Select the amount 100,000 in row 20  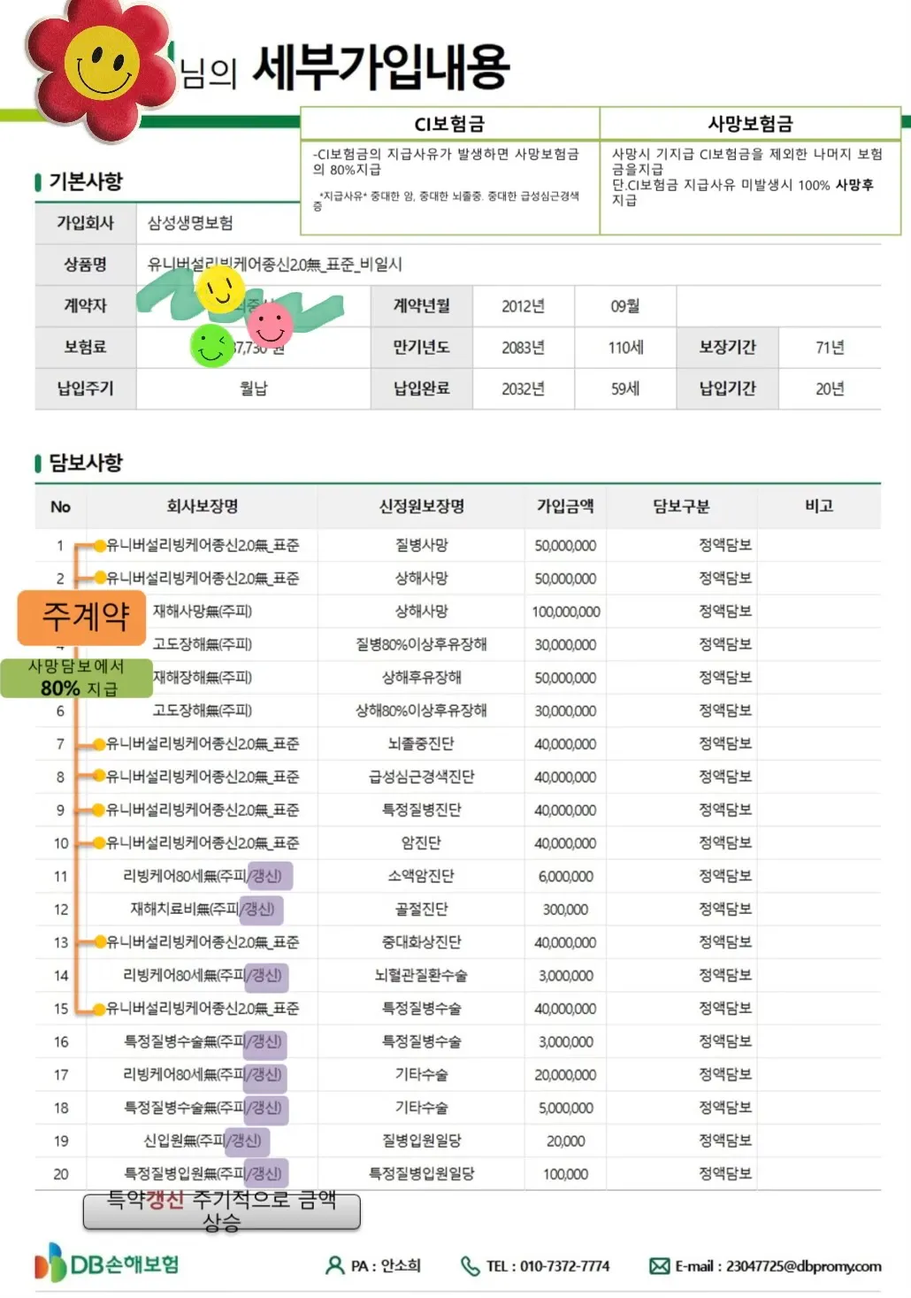pyautogui.click(x=566, y=1174)
